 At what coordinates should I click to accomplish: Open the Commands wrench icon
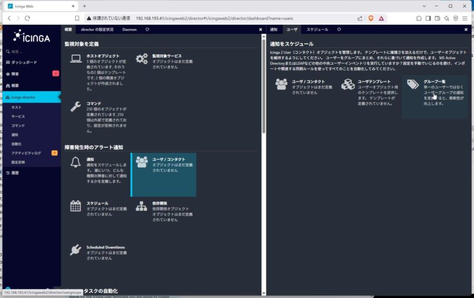coord(76,107)
